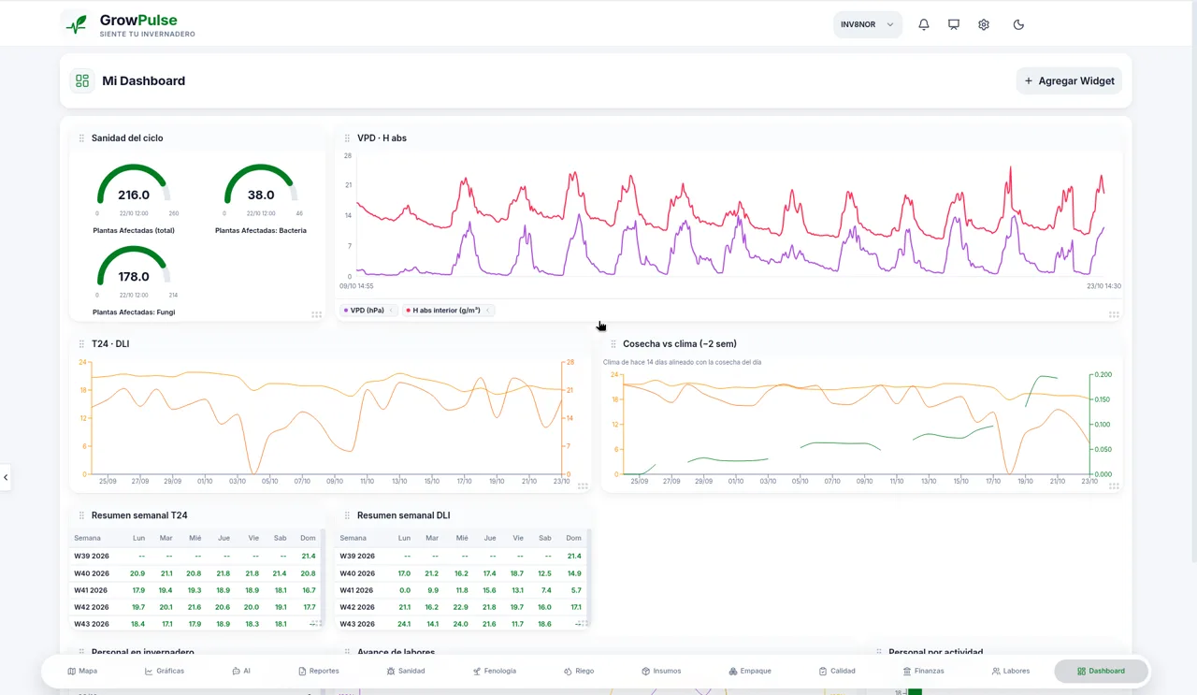Click the monitor display icon in header
The image size is (1197, 695).
pyautogui.click(x=954, y=24)
